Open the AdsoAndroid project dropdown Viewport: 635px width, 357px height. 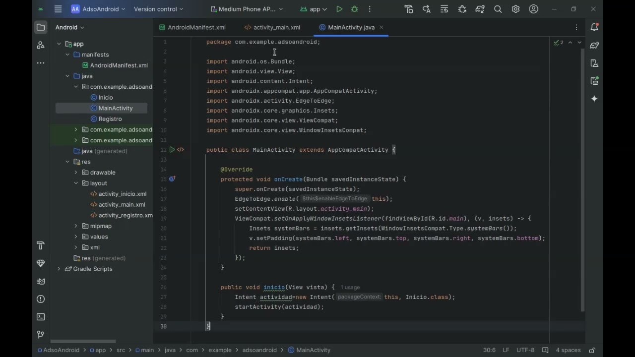tap(98, 9)
